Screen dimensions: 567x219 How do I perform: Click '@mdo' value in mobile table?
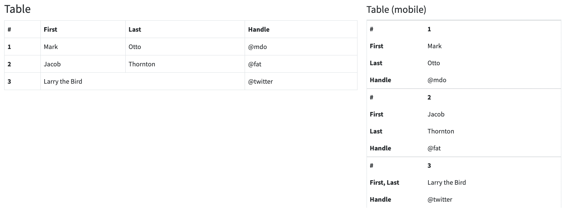(x=437, y=80)
